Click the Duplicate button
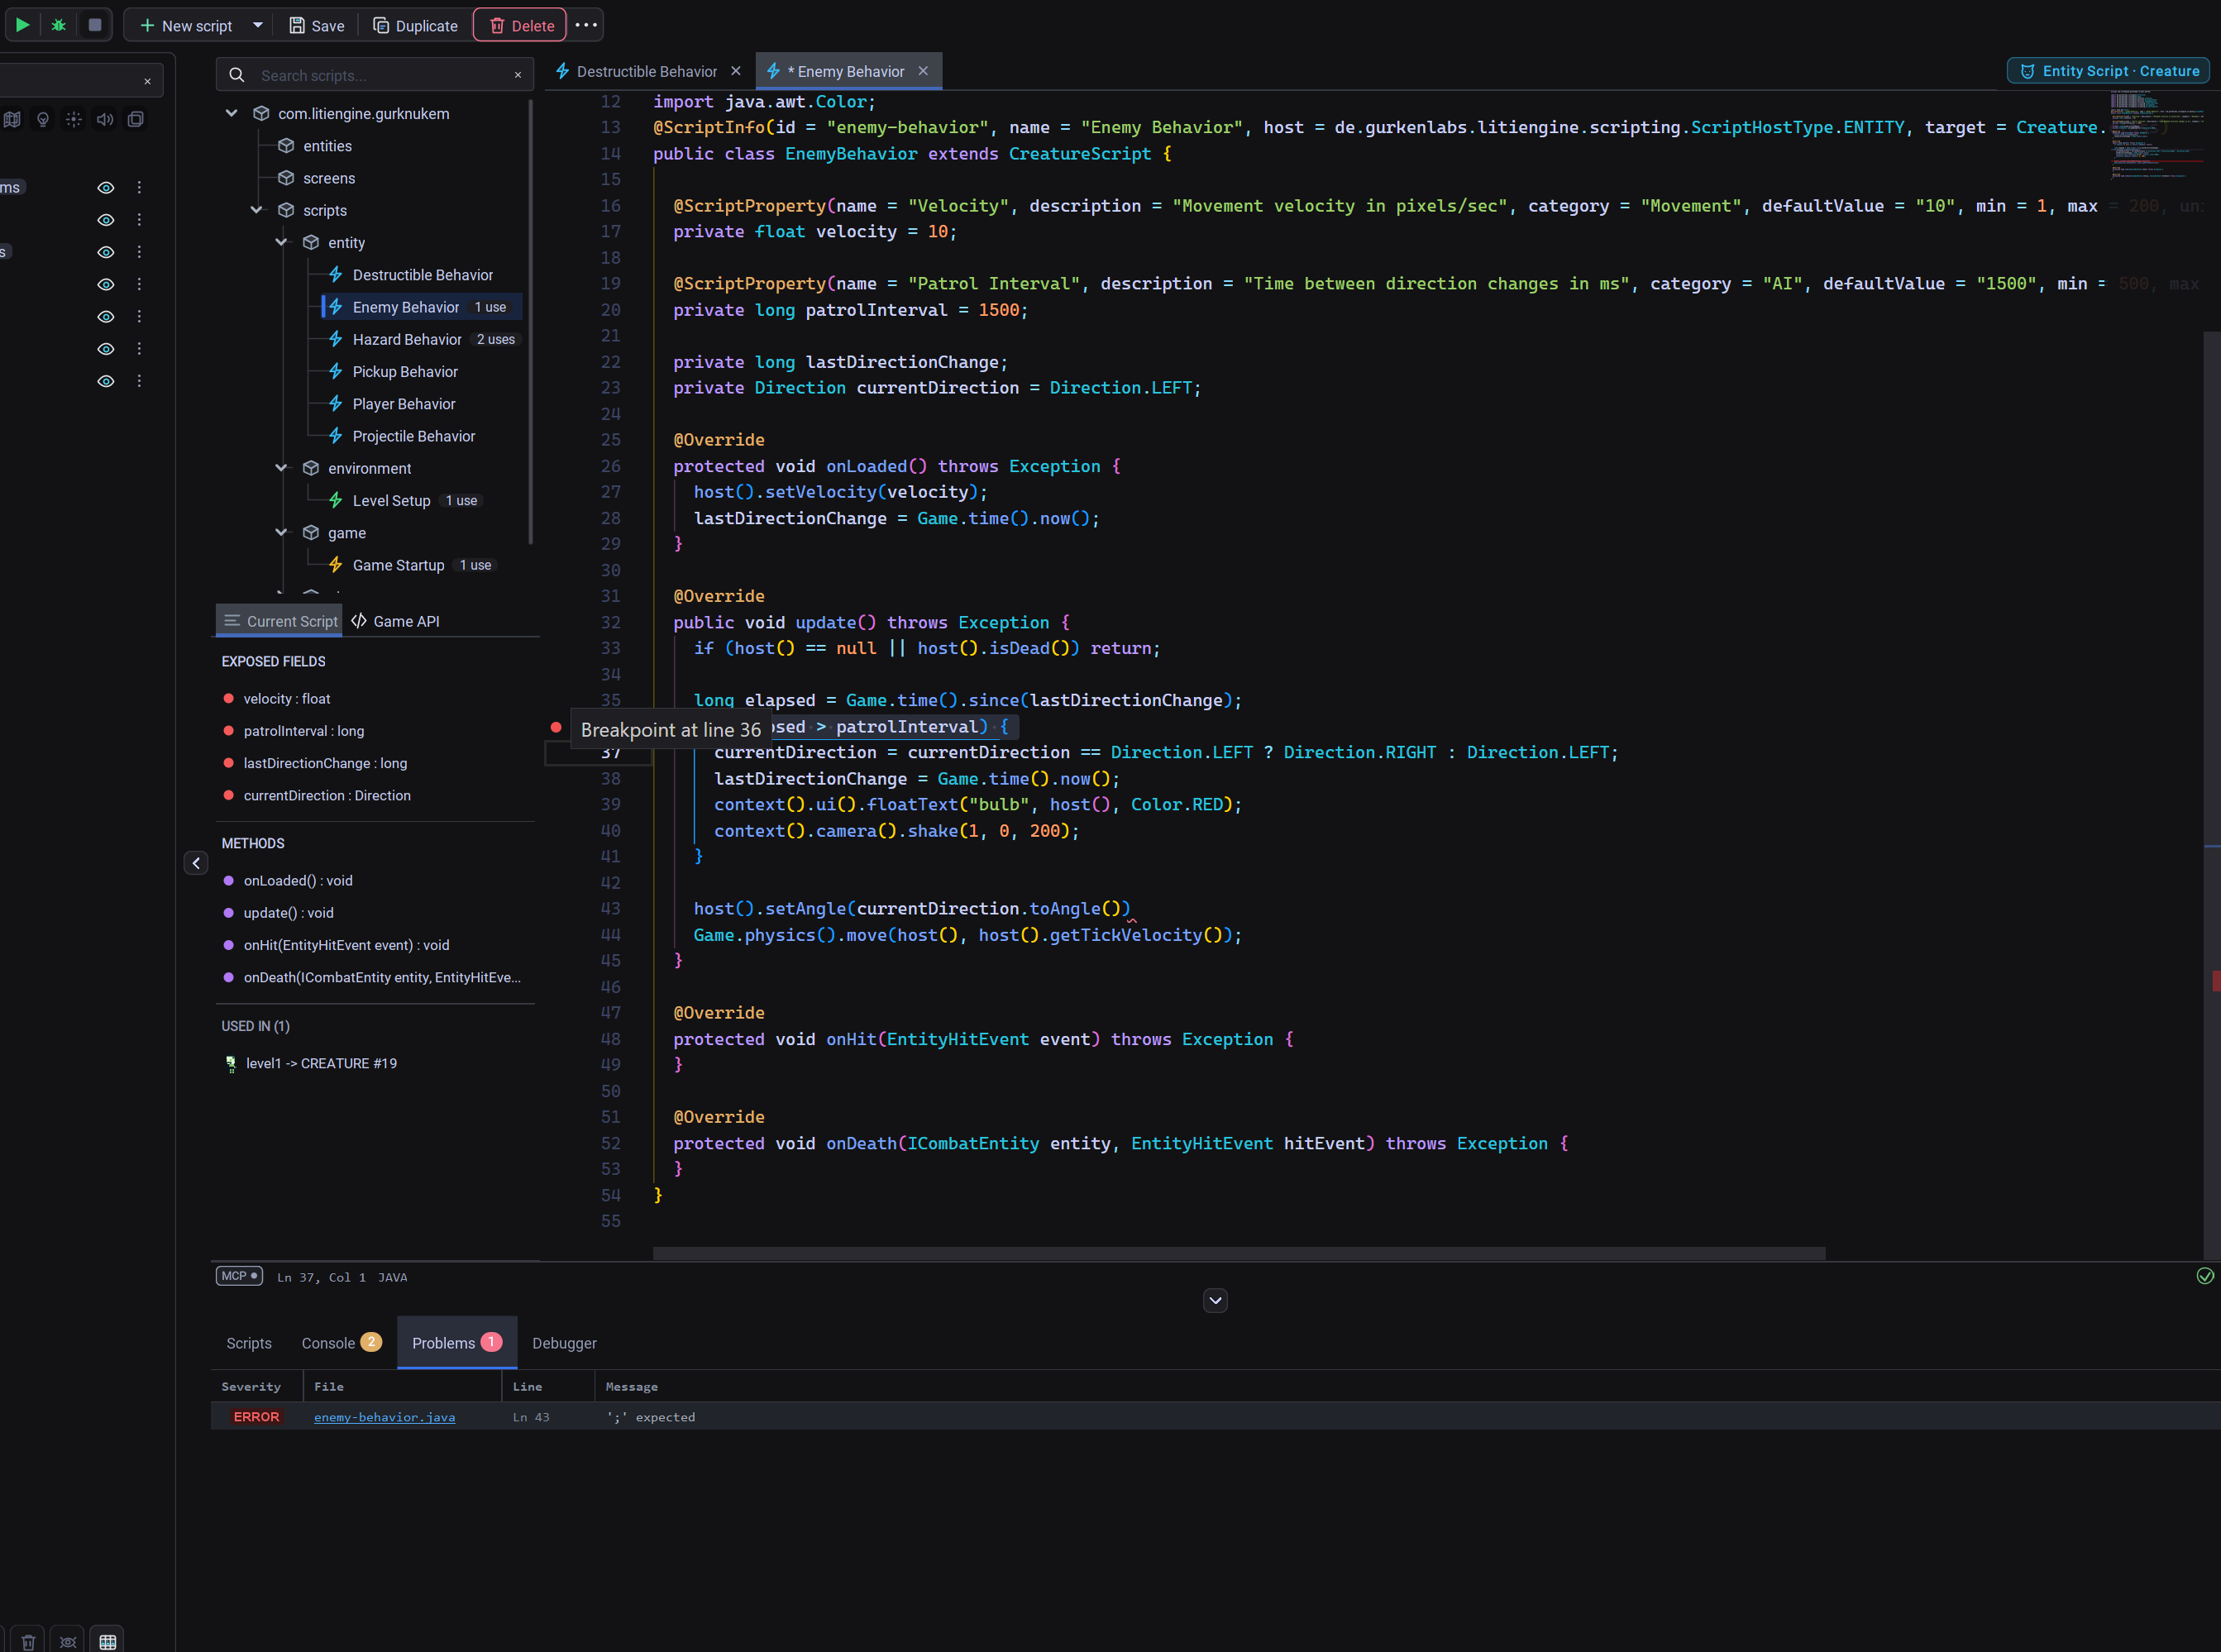This screenshot has width=2221, height=1652. click(x=416, y=25)
